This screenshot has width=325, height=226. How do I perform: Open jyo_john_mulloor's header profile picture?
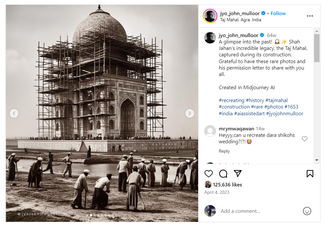(x=210, y=16)
